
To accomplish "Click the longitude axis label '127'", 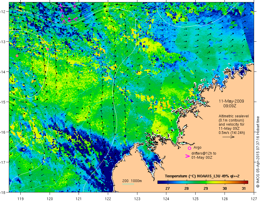I will pos(254,199).
